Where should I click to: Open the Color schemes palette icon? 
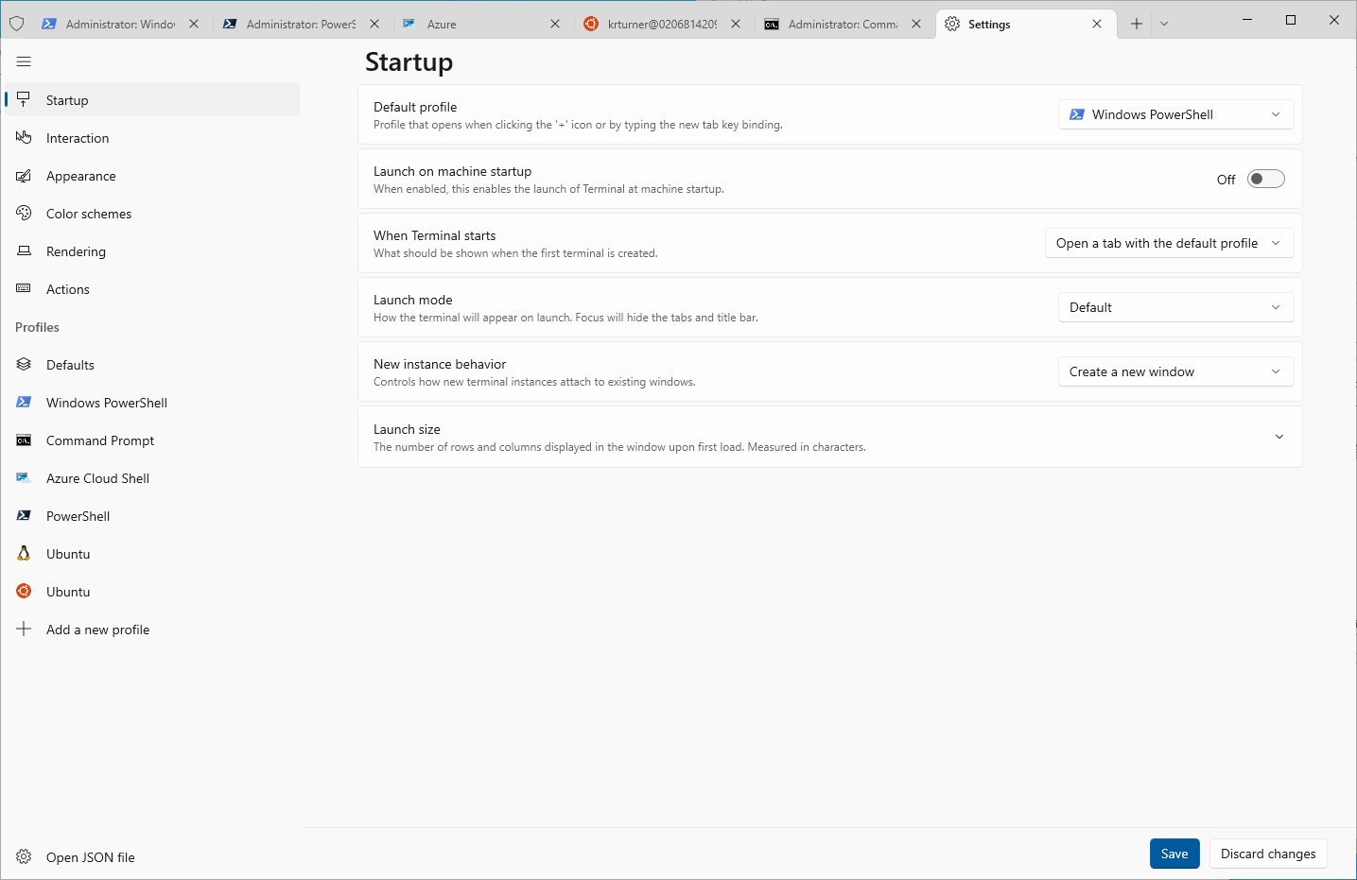[x=24, y=214]
